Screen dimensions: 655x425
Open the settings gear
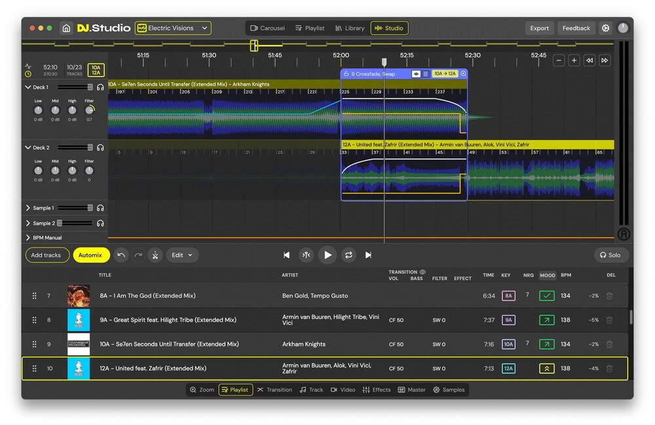606,28
